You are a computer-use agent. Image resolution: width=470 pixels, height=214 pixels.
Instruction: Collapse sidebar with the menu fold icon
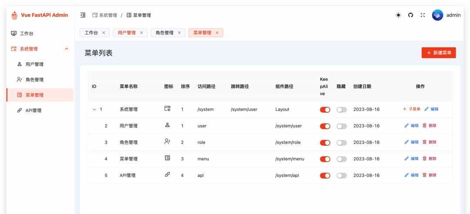pyautogui.click(x=83, y=15)
